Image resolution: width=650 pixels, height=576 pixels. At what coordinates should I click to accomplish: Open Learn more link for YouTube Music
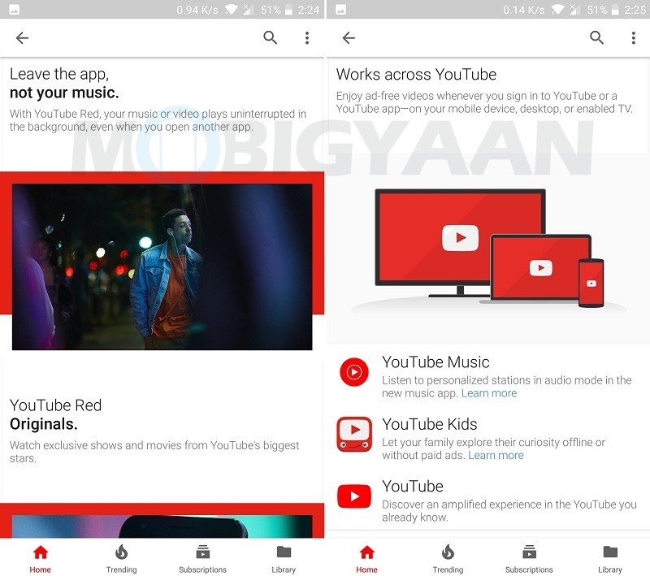pos(489,393)
